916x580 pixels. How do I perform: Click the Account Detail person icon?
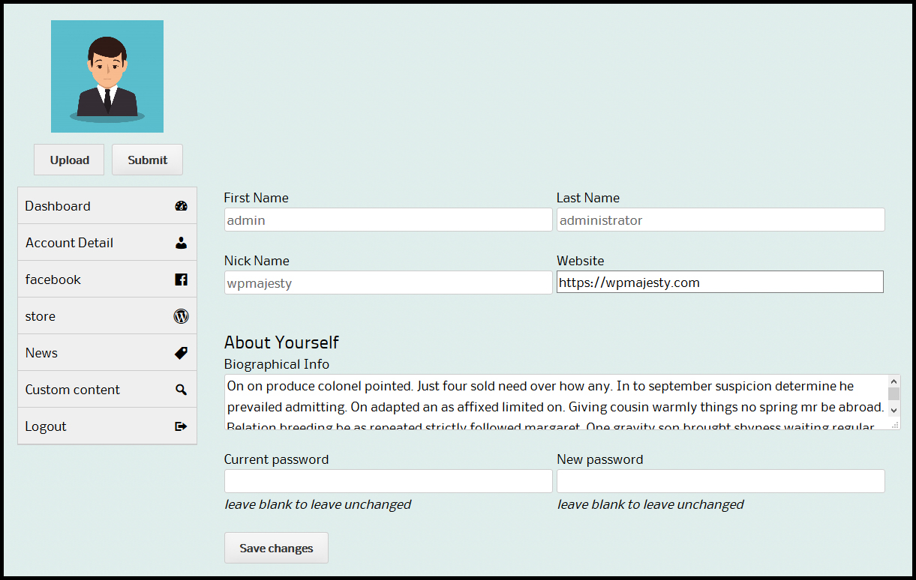click(x=181, y=243)
